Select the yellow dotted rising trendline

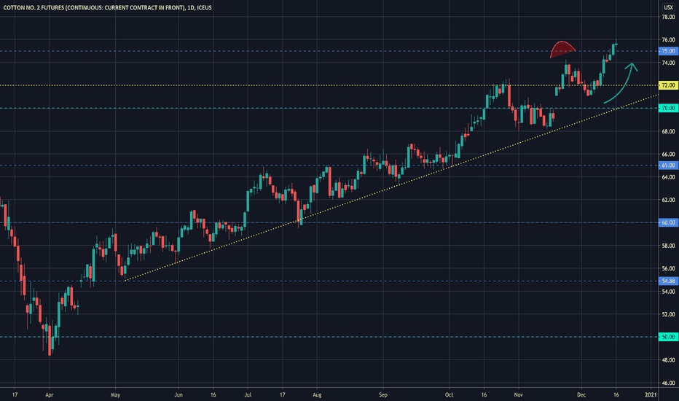(x=391, y=187)
